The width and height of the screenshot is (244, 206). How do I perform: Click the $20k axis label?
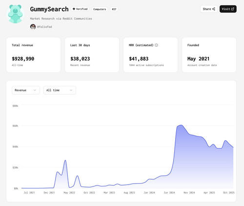click(x=15, y=168)
